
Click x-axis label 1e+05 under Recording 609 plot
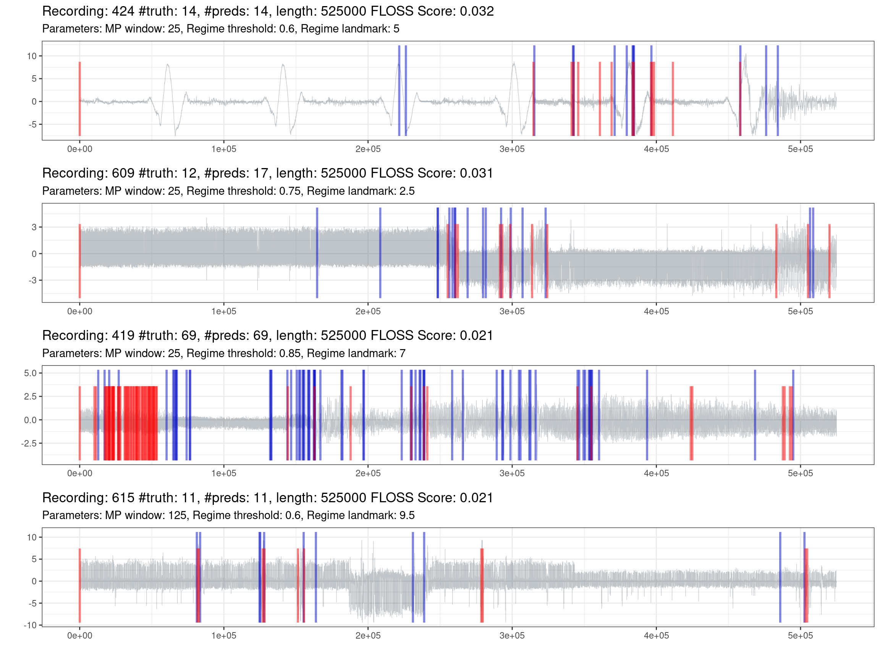223,312
